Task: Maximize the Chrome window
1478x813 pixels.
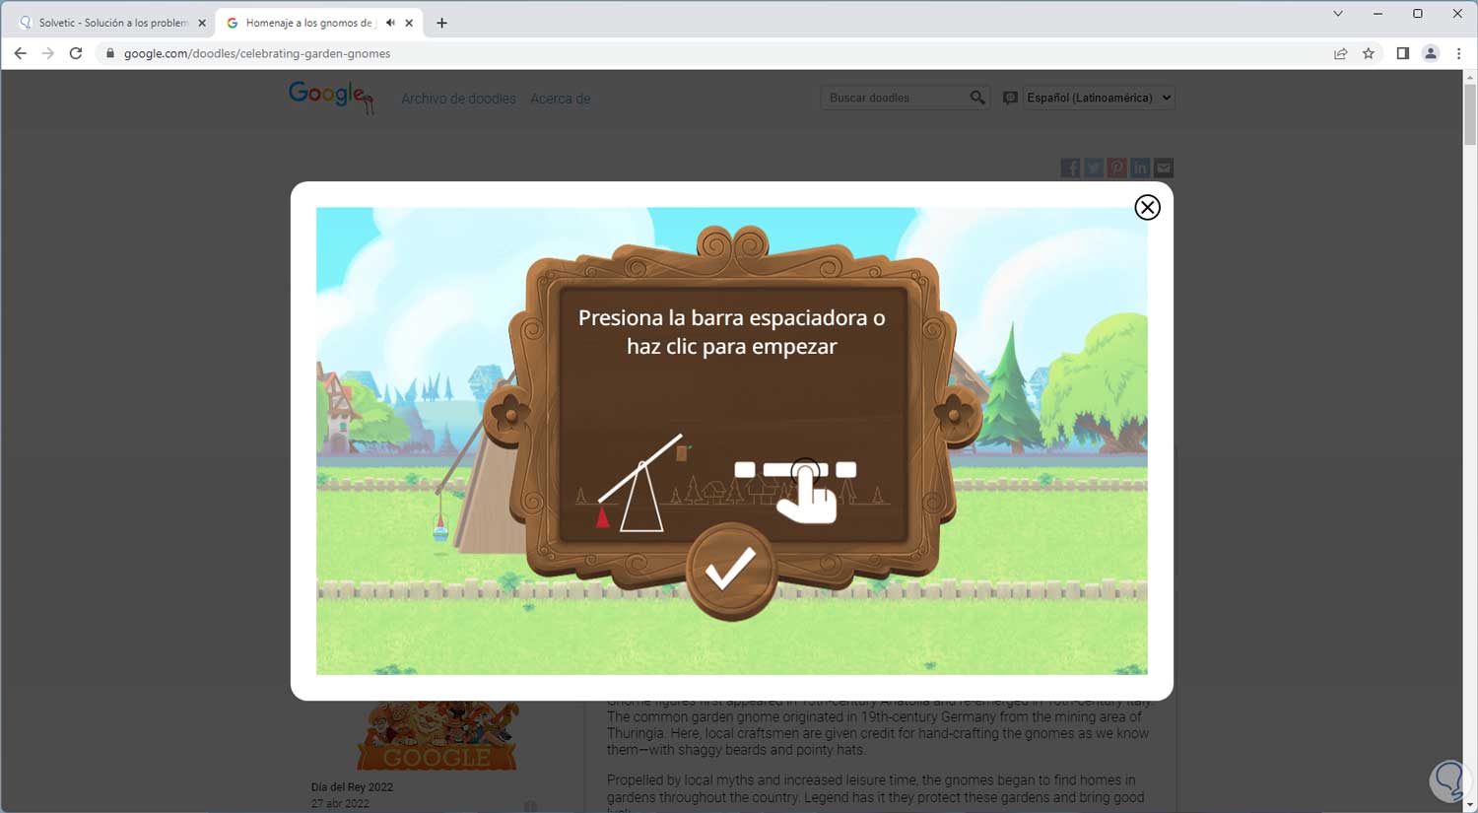Action: (1417, 14)
